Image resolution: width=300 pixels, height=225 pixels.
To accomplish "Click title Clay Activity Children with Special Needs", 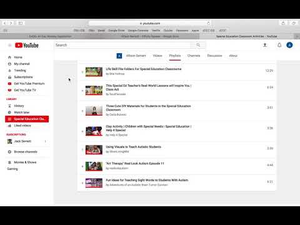I will [149, 128].
